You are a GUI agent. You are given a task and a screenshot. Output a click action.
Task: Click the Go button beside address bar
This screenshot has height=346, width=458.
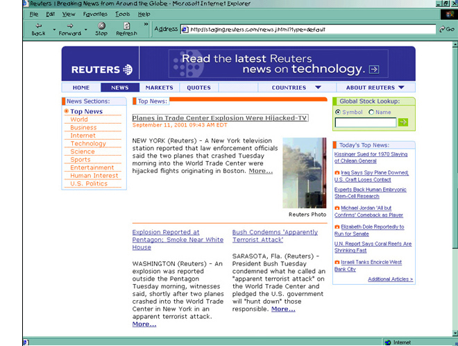446,29
